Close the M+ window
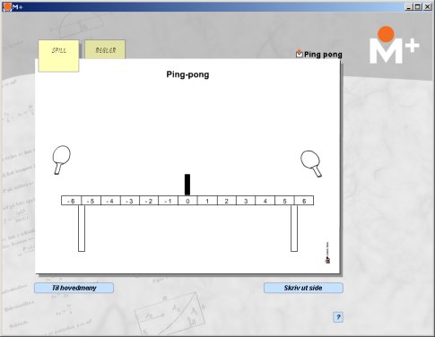Screen dimensions: 435x337 [x=427, y=6]
